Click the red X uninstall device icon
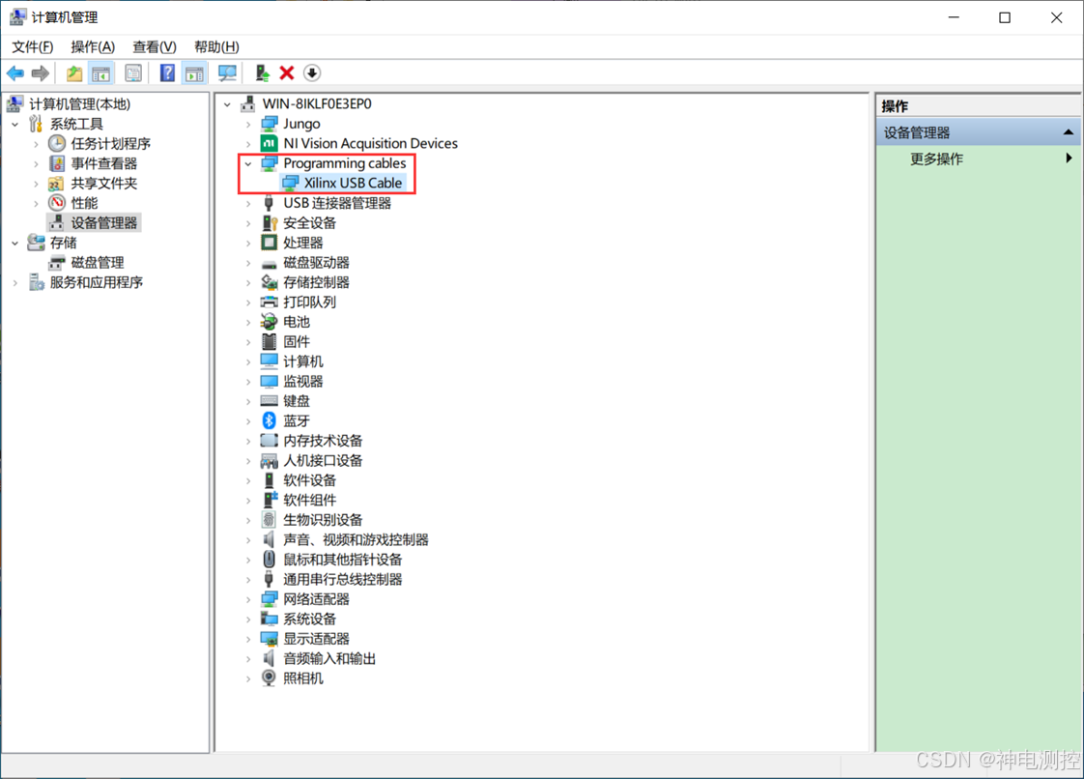The height and width of the screenshot is (779, 1084). pyautogui.click(x=287, y=72)
